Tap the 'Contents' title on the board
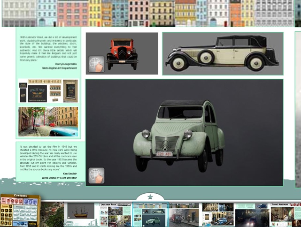Image resolution: width=301 pixels, height=227 pixels. 20,196
